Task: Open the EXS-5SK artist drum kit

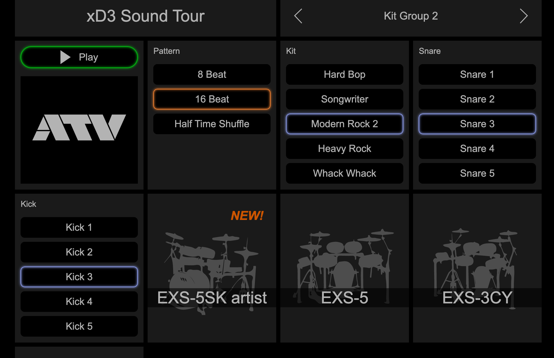Action: pyautogui.click(x=212, y=268)
